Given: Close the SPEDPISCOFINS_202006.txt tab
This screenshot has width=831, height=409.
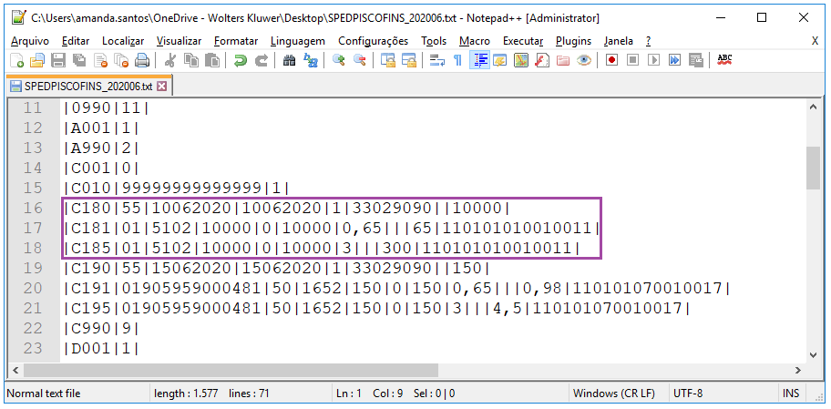Looking at the screenshot, I should point(162,86).
